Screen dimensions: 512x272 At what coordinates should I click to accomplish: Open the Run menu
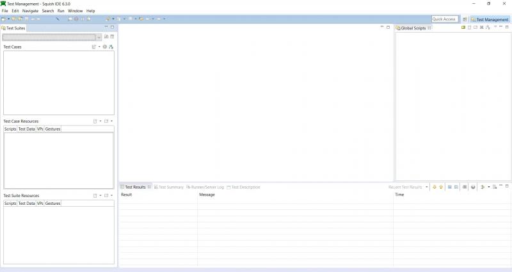click(61, 11)
